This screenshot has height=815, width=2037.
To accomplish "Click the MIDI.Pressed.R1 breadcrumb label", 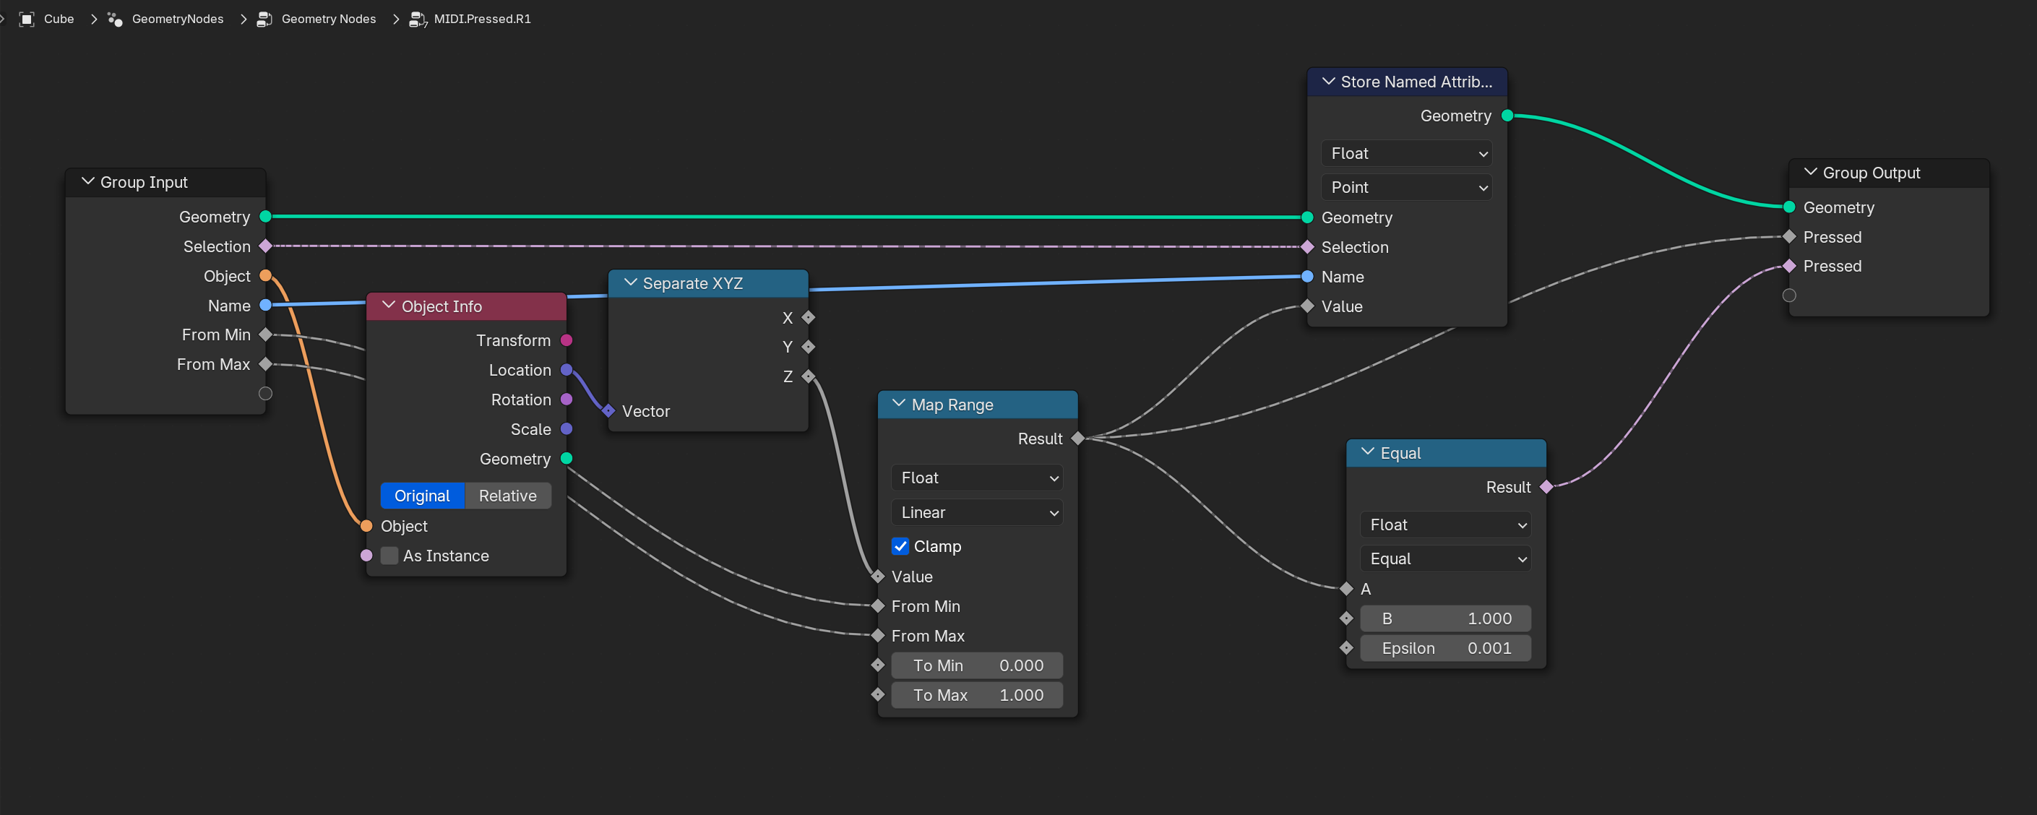I will pos(483,19).
